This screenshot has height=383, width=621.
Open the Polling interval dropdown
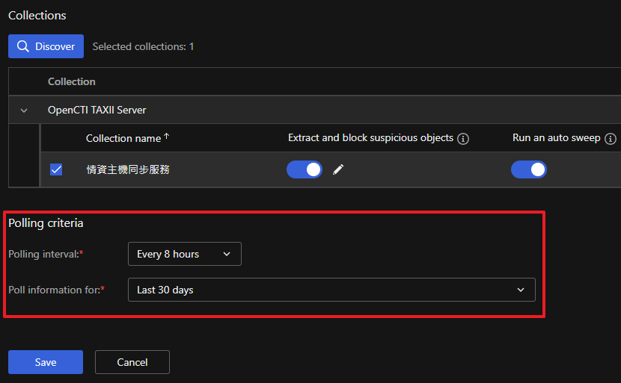tap(184, 254)
